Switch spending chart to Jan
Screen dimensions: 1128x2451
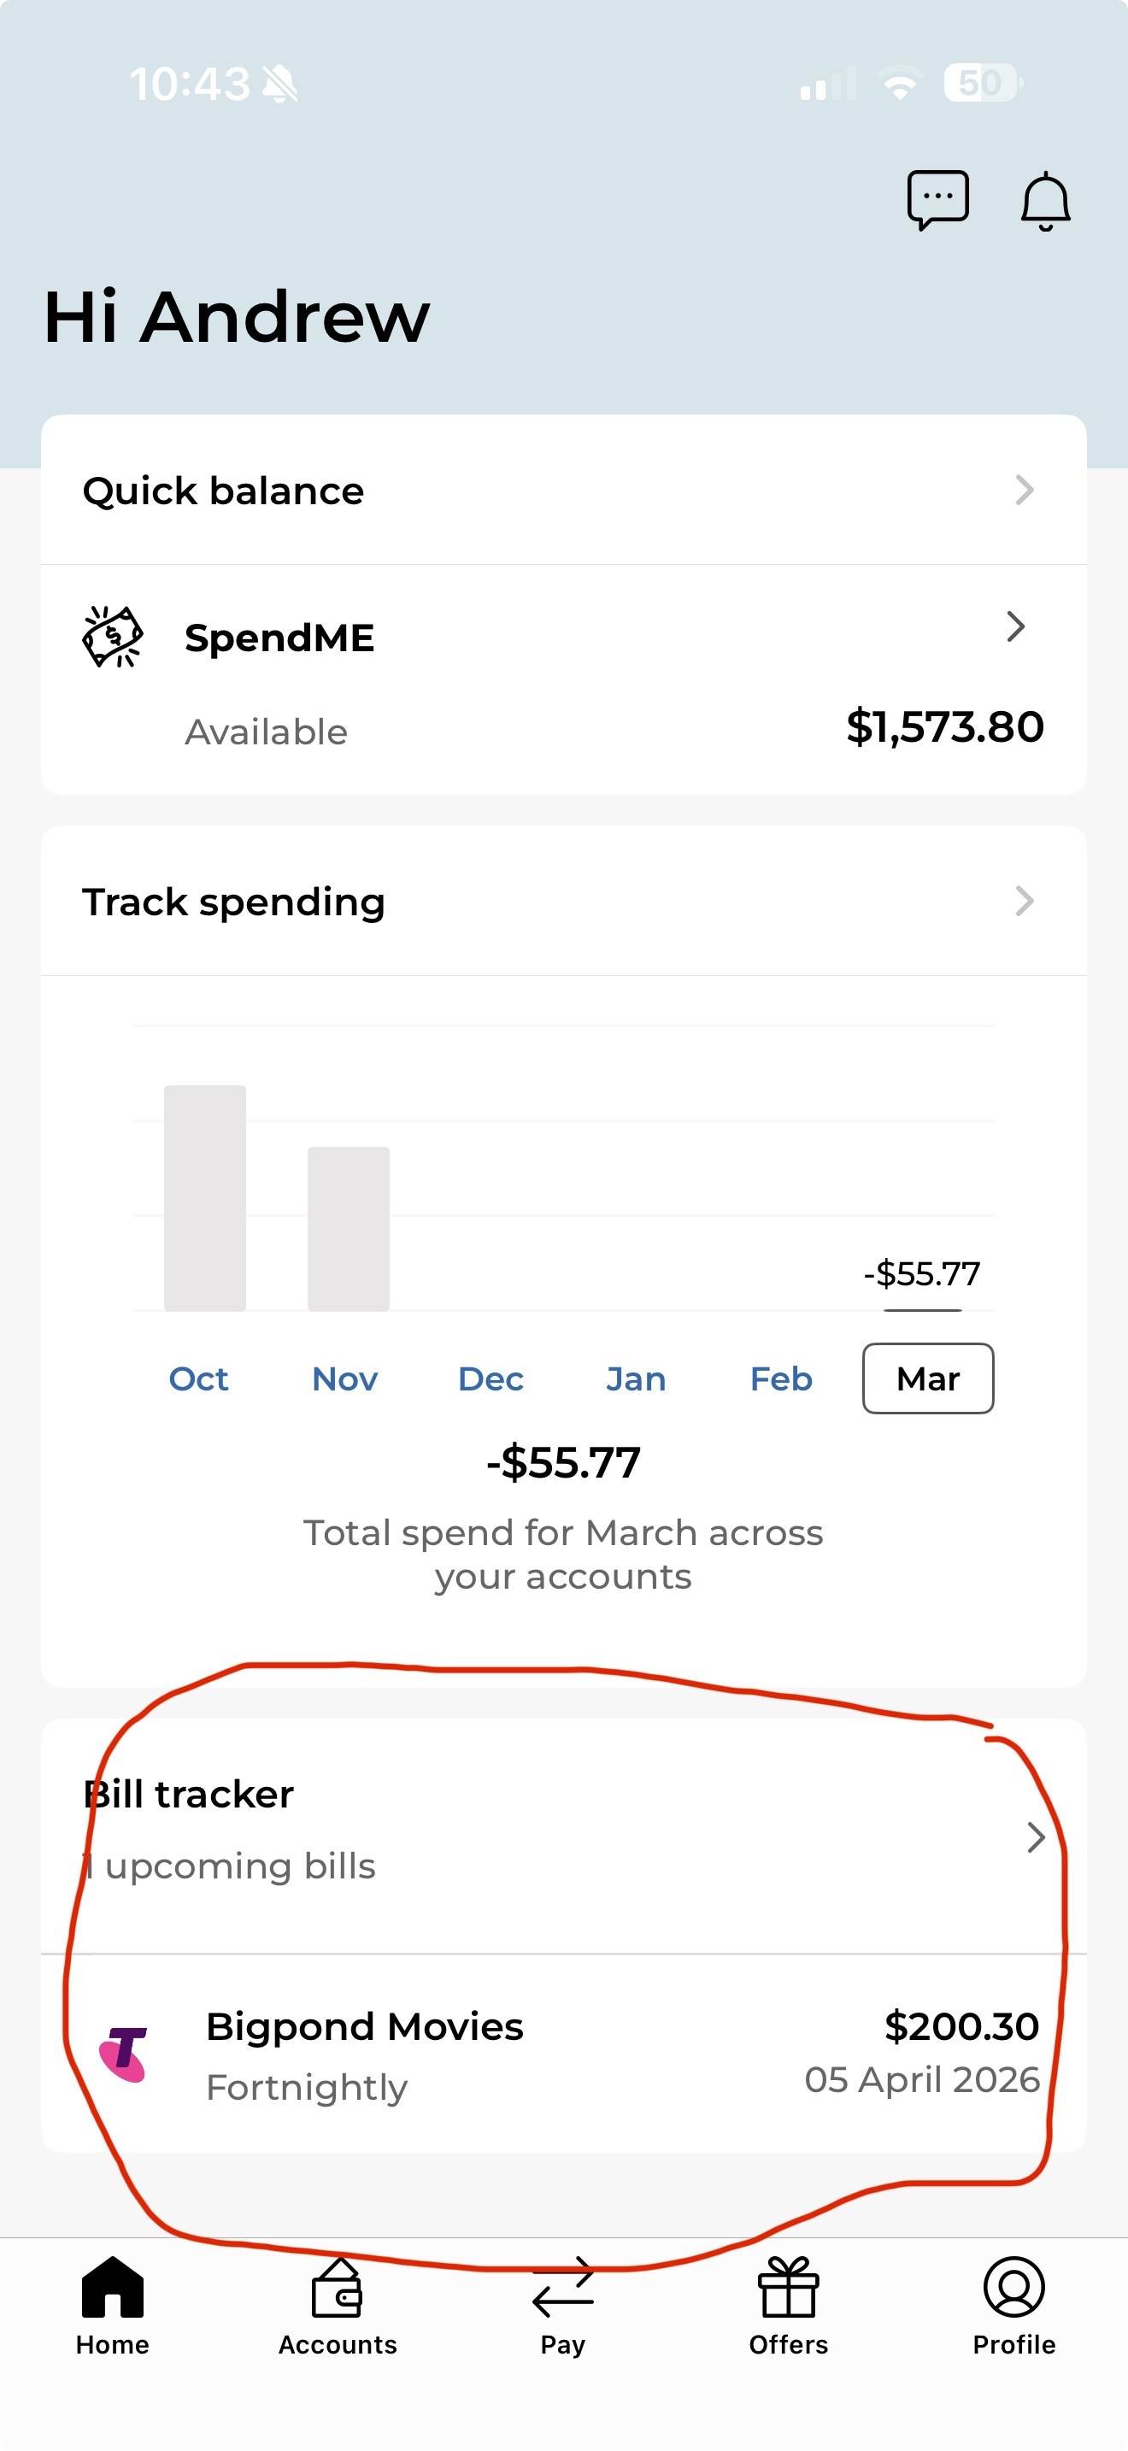637,1378
